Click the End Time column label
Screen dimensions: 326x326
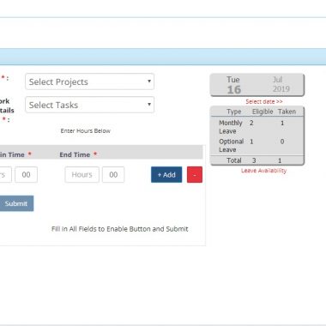75,154
